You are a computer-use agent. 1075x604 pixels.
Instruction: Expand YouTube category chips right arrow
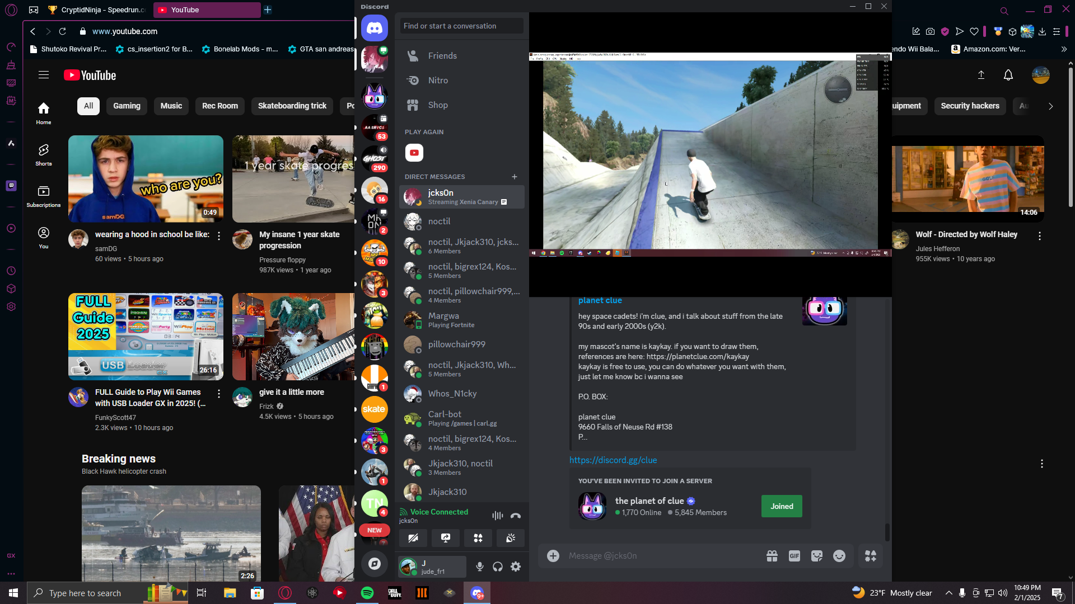1050,106
